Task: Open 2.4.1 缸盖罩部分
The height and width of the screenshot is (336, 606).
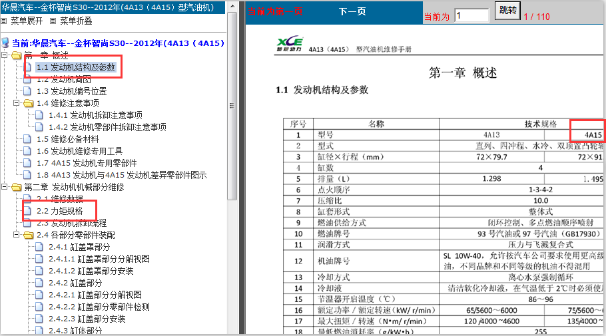Action: (x=79, y=247)
